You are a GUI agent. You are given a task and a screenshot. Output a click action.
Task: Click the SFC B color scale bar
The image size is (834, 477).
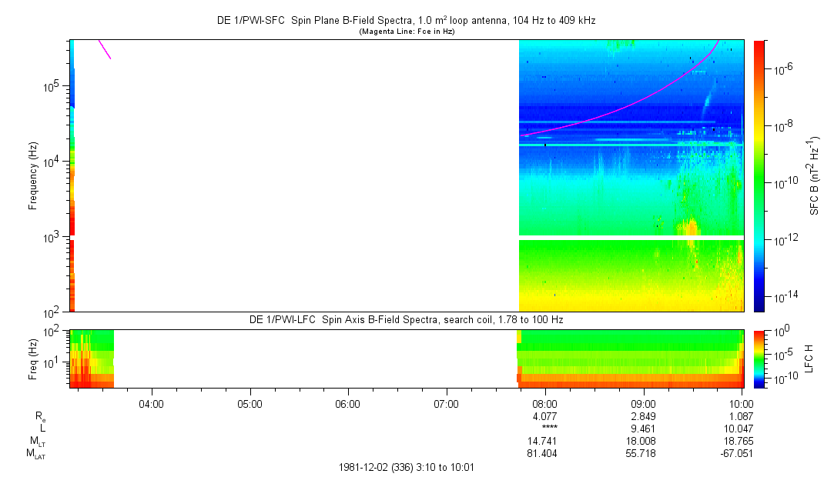[x=760, y=175]
